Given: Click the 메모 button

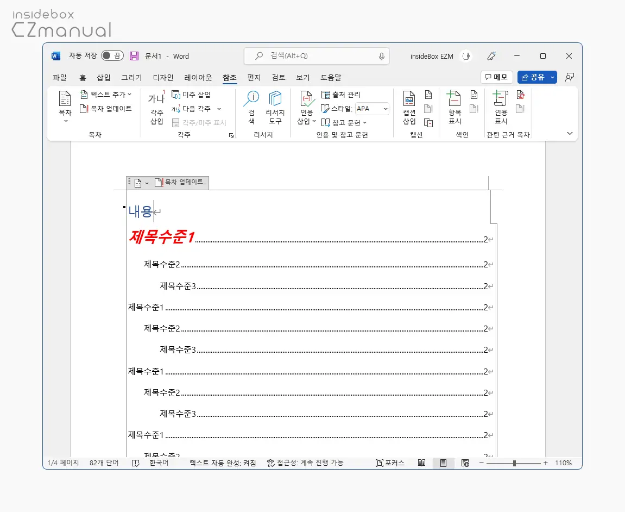Looking at the screenshot, I should [x=497, y=77].
